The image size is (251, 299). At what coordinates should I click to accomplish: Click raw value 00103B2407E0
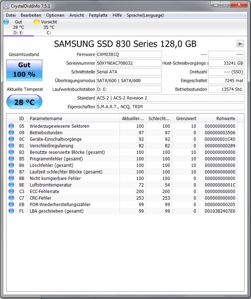pyautogui.click(x=220, y=211)
